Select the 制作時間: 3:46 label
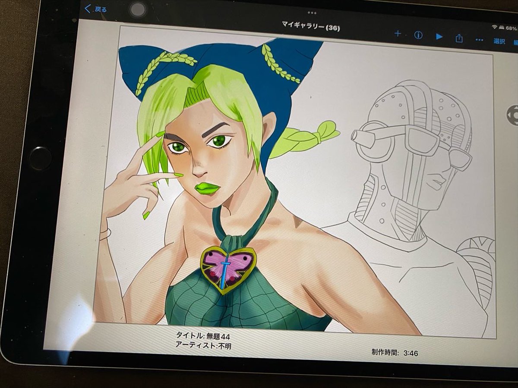Screen dimensions: 518x388 (x=395, y=352)
